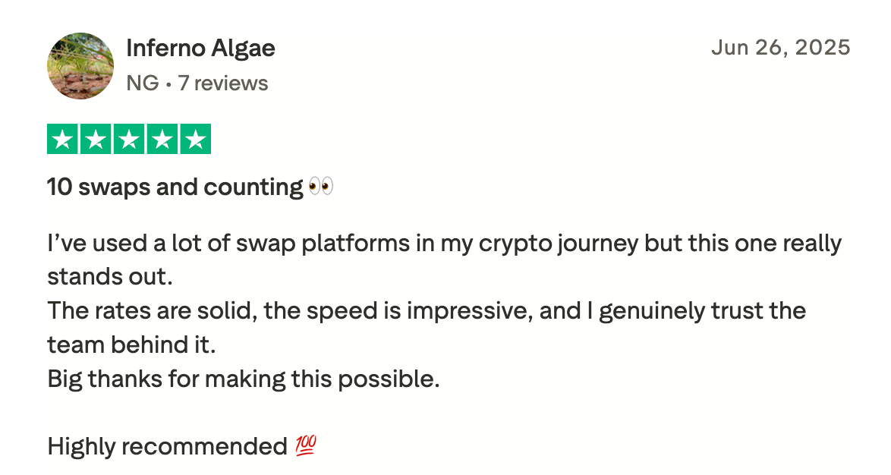Viewport: 891px width, 475px height.
Task: Click the fourth green rating star
Action: click(x=162, y=140)
